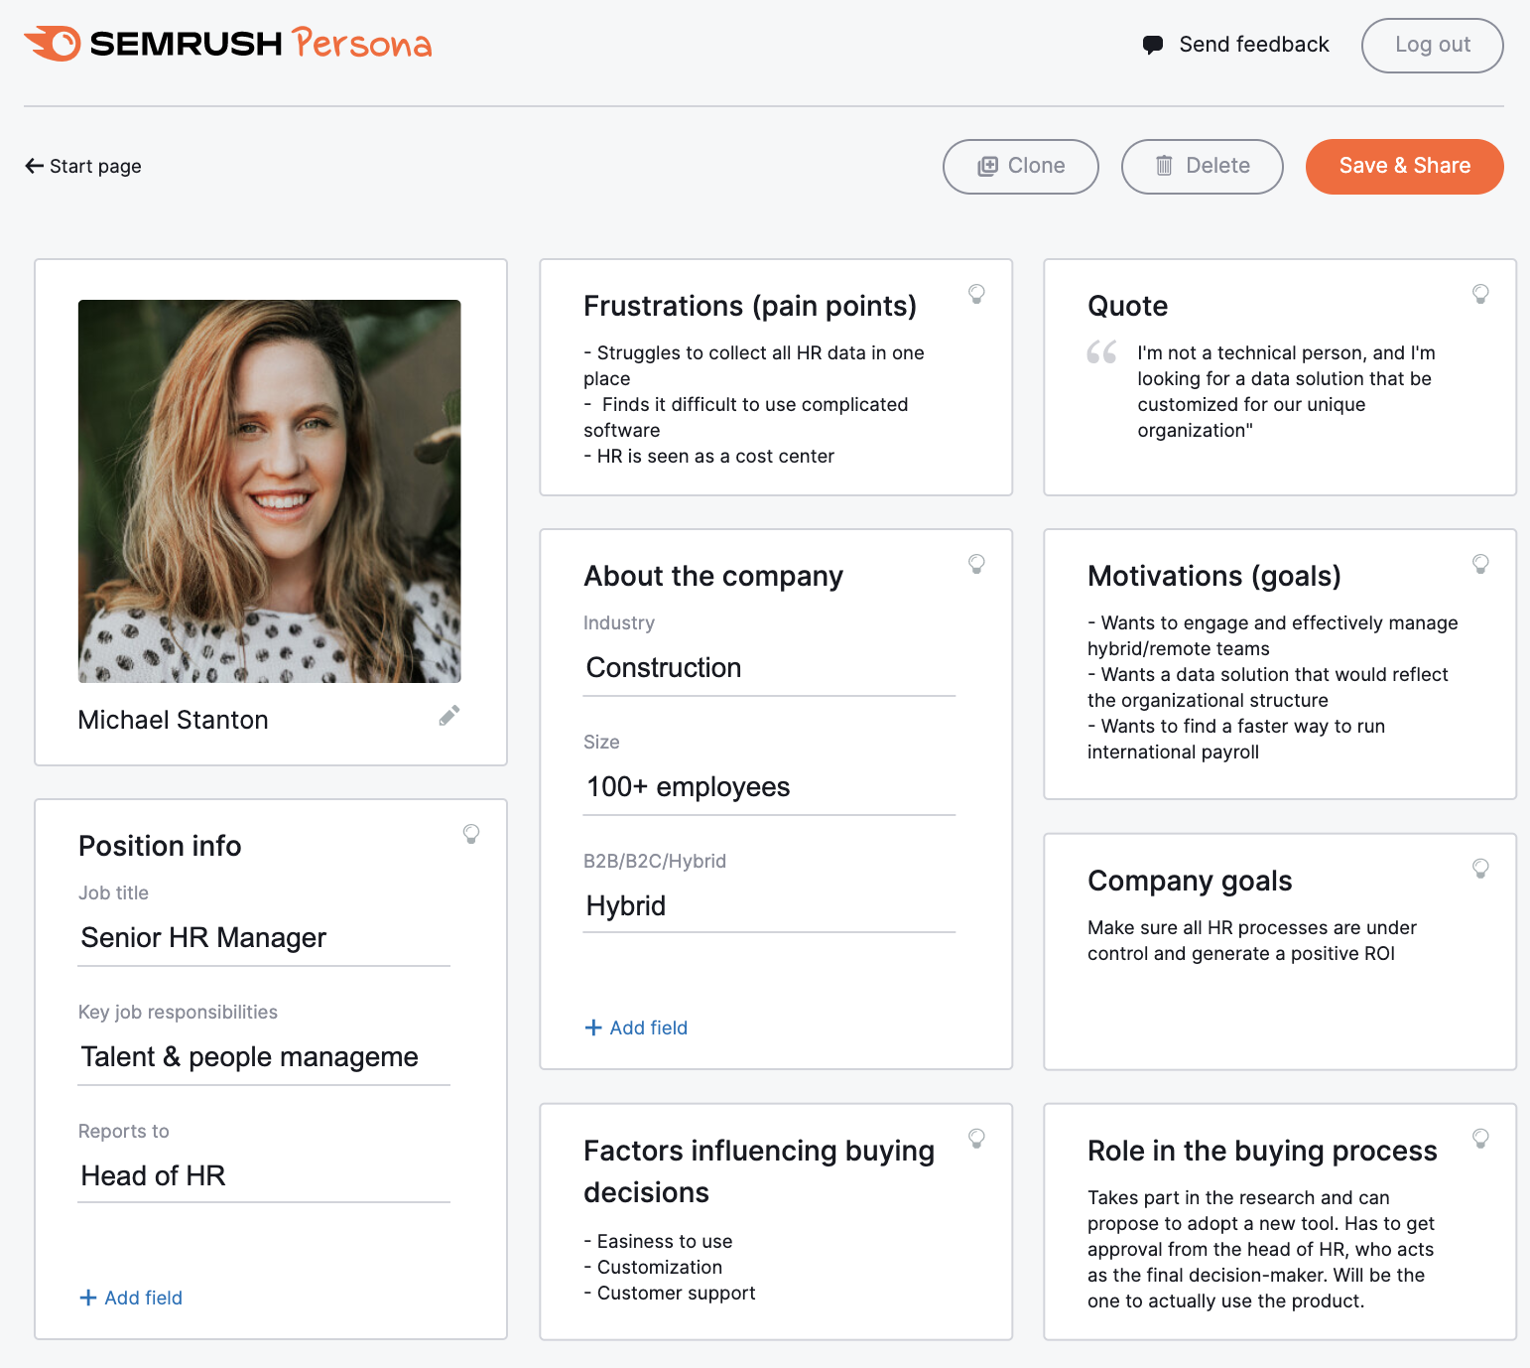This screenshot has width=1530, height=1368.
Task: Select Delete to remove the persona
Action: click(1202, 166)
